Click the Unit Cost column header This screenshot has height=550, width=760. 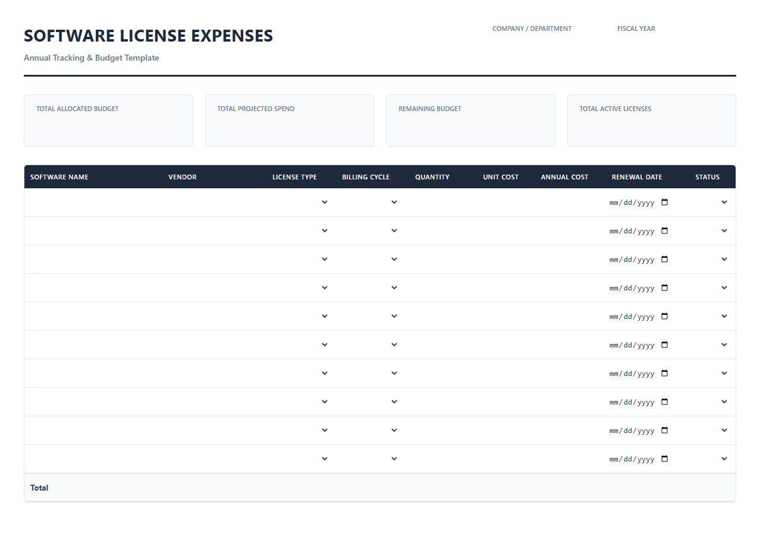click(501, 177)
